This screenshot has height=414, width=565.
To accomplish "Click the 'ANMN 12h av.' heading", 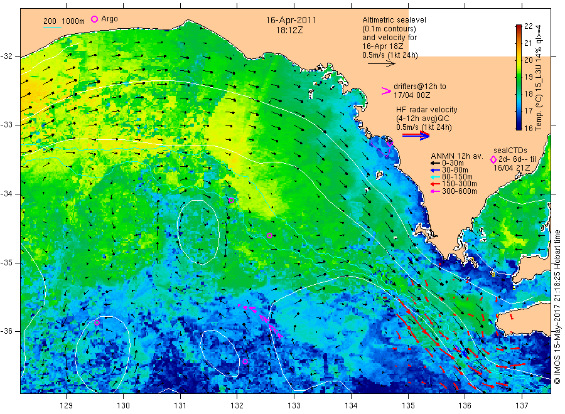I will point(457,156).
